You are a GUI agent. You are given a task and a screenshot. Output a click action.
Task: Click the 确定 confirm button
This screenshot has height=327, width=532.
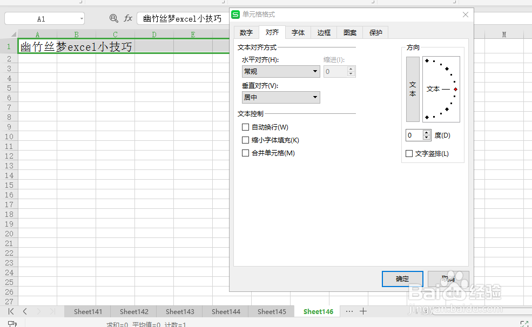coord(402,279)
